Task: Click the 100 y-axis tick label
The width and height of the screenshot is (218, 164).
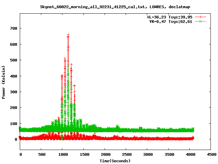Action: tap(14, 124)
